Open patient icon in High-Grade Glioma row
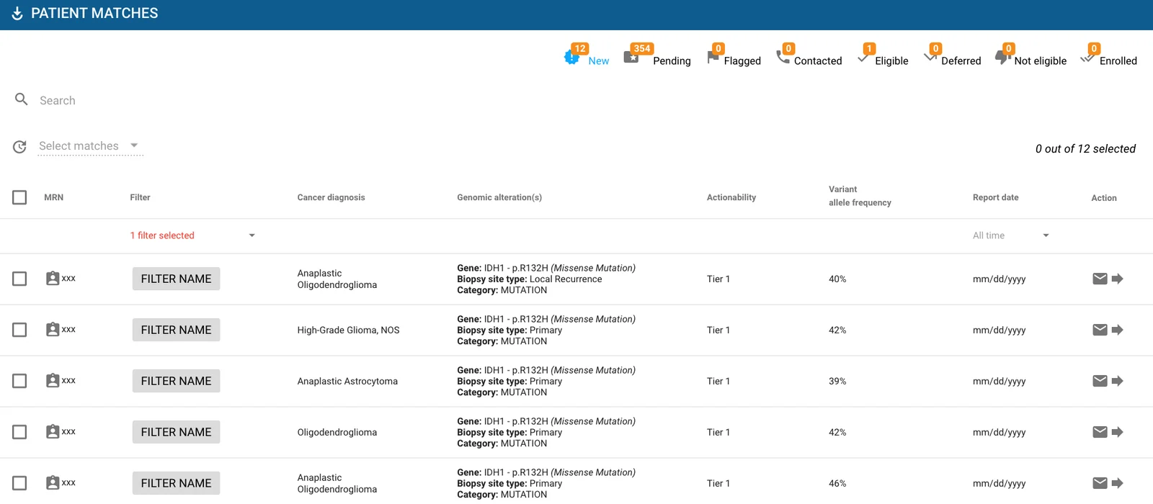This screenshot has width=1153, height=504. (53, 330)
